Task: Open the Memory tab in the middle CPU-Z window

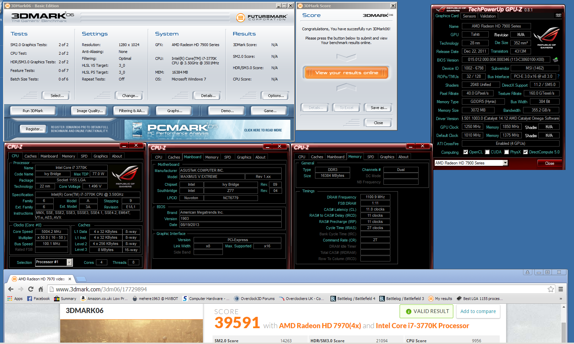Action: point(212,157)
